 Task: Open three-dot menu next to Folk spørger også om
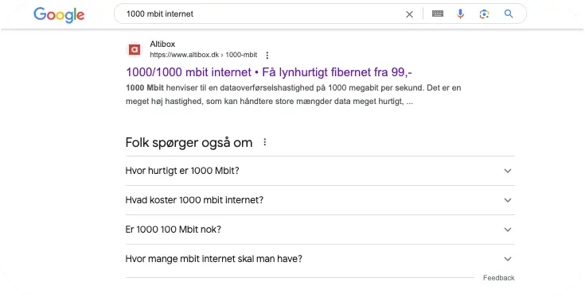pos(264,142)
